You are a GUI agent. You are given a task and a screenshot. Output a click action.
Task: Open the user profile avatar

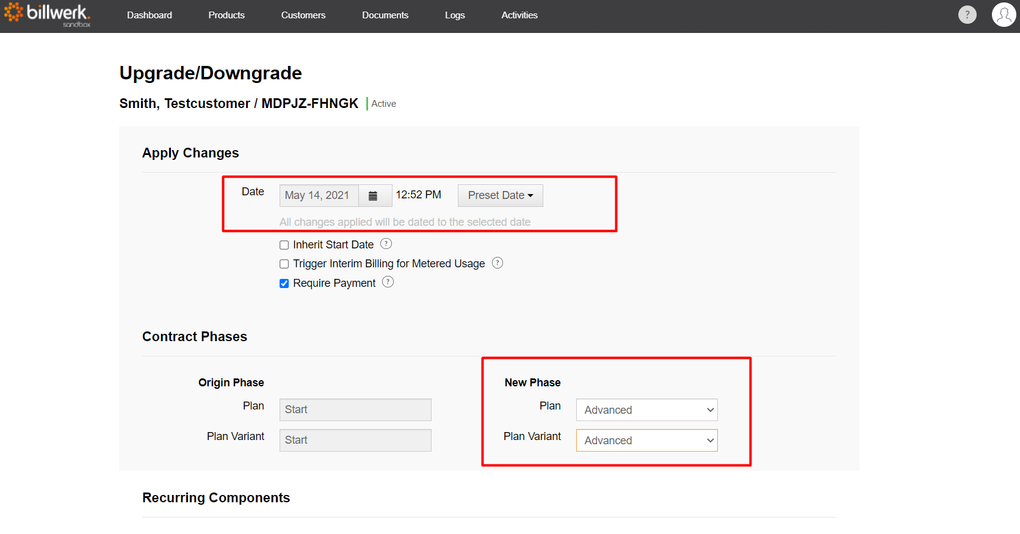coord(1004,15)
